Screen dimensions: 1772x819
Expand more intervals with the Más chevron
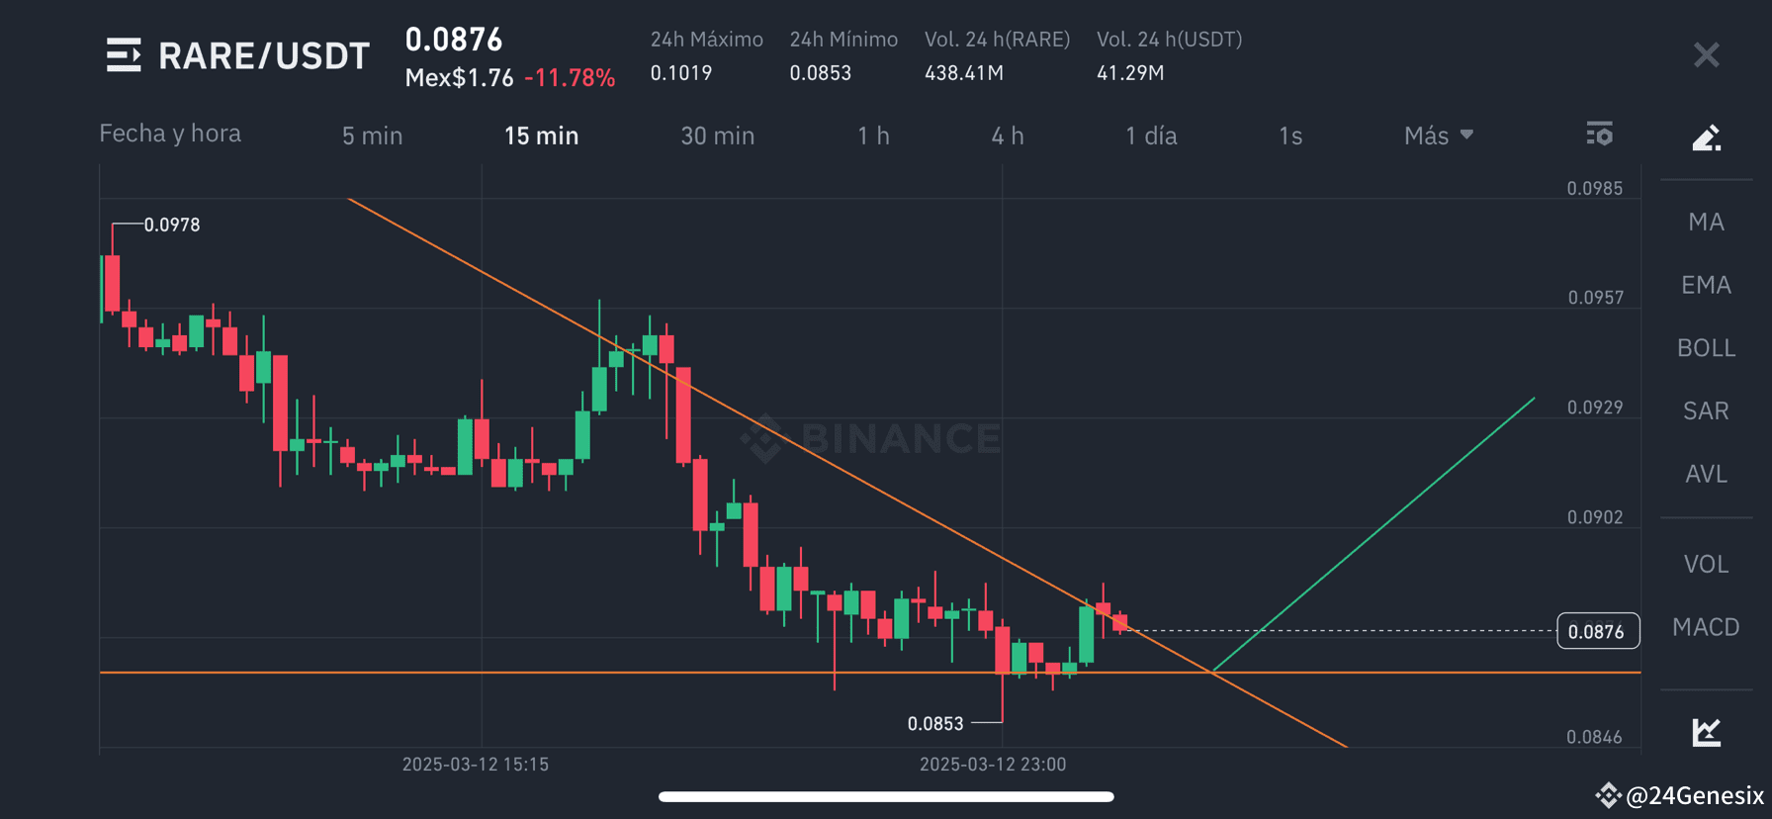[x=1467, y=135]
